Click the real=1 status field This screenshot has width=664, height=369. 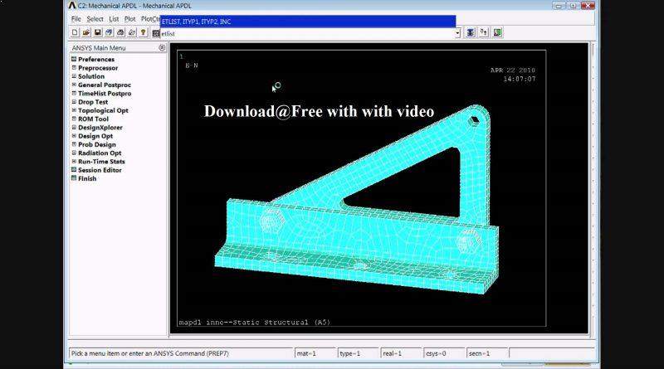coord(401,353)
